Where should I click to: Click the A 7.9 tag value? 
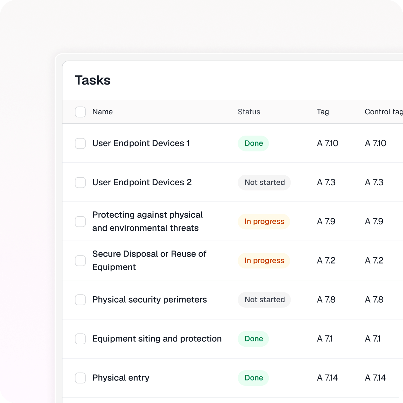[x=326, y=222]
